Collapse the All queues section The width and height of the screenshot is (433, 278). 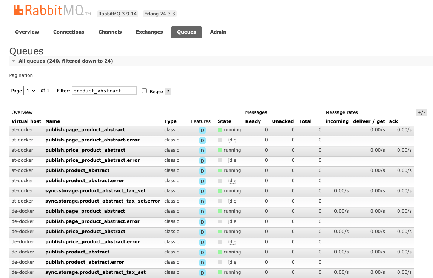tap(66, 61)
